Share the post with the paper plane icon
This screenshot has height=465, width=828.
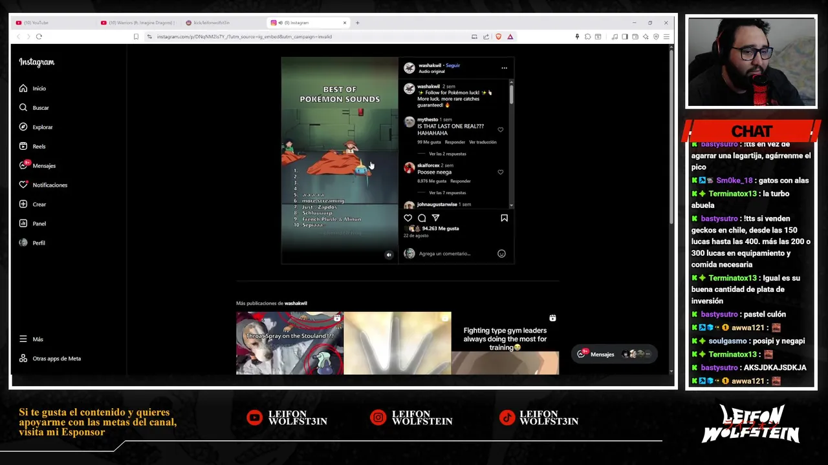(x=435, y=218)
